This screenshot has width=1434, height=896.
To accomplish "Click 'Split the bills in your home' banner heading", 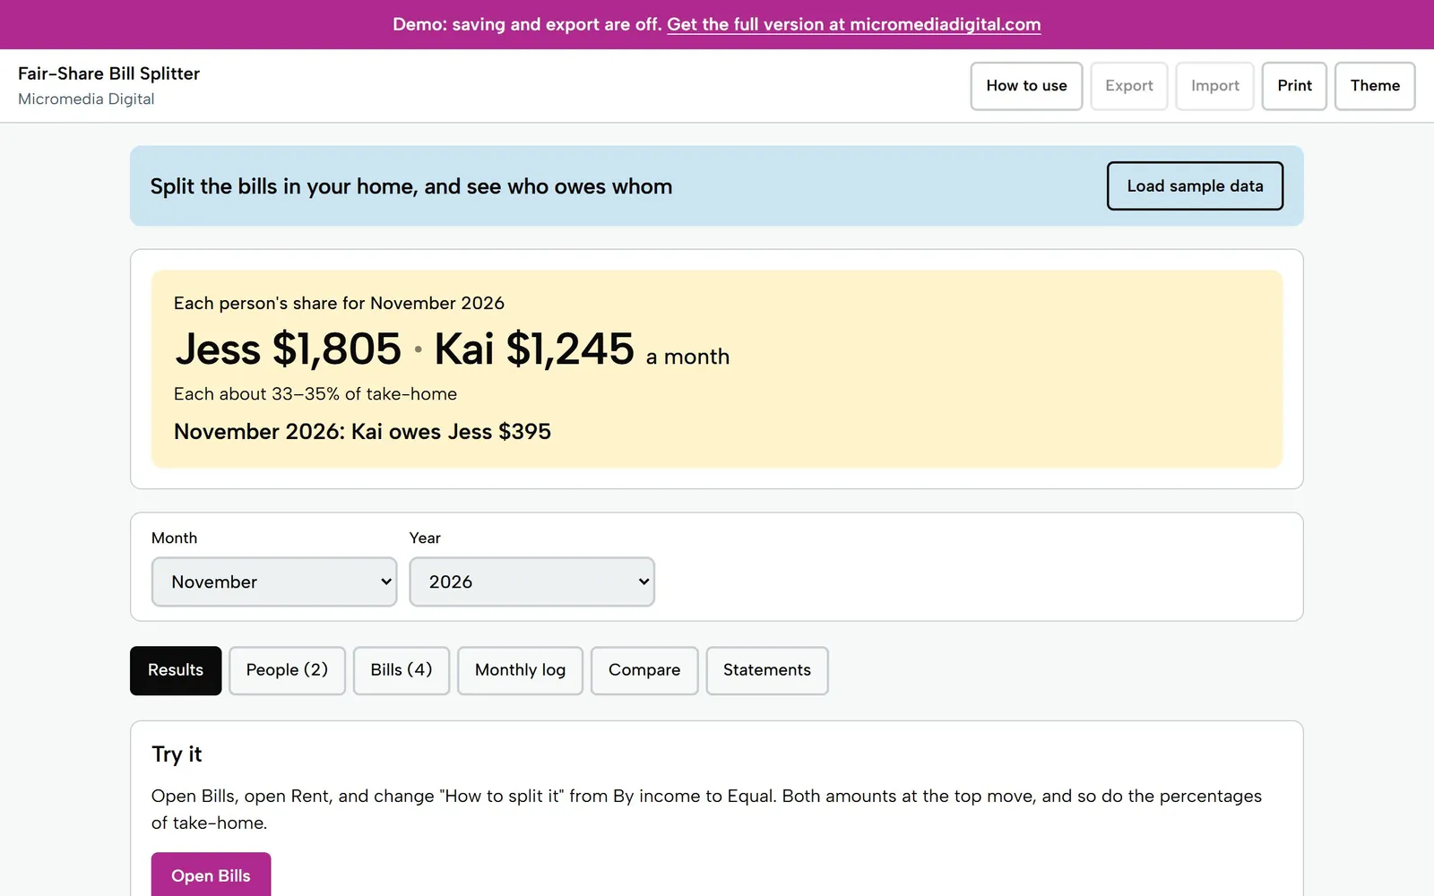I will tap(411, 186).
